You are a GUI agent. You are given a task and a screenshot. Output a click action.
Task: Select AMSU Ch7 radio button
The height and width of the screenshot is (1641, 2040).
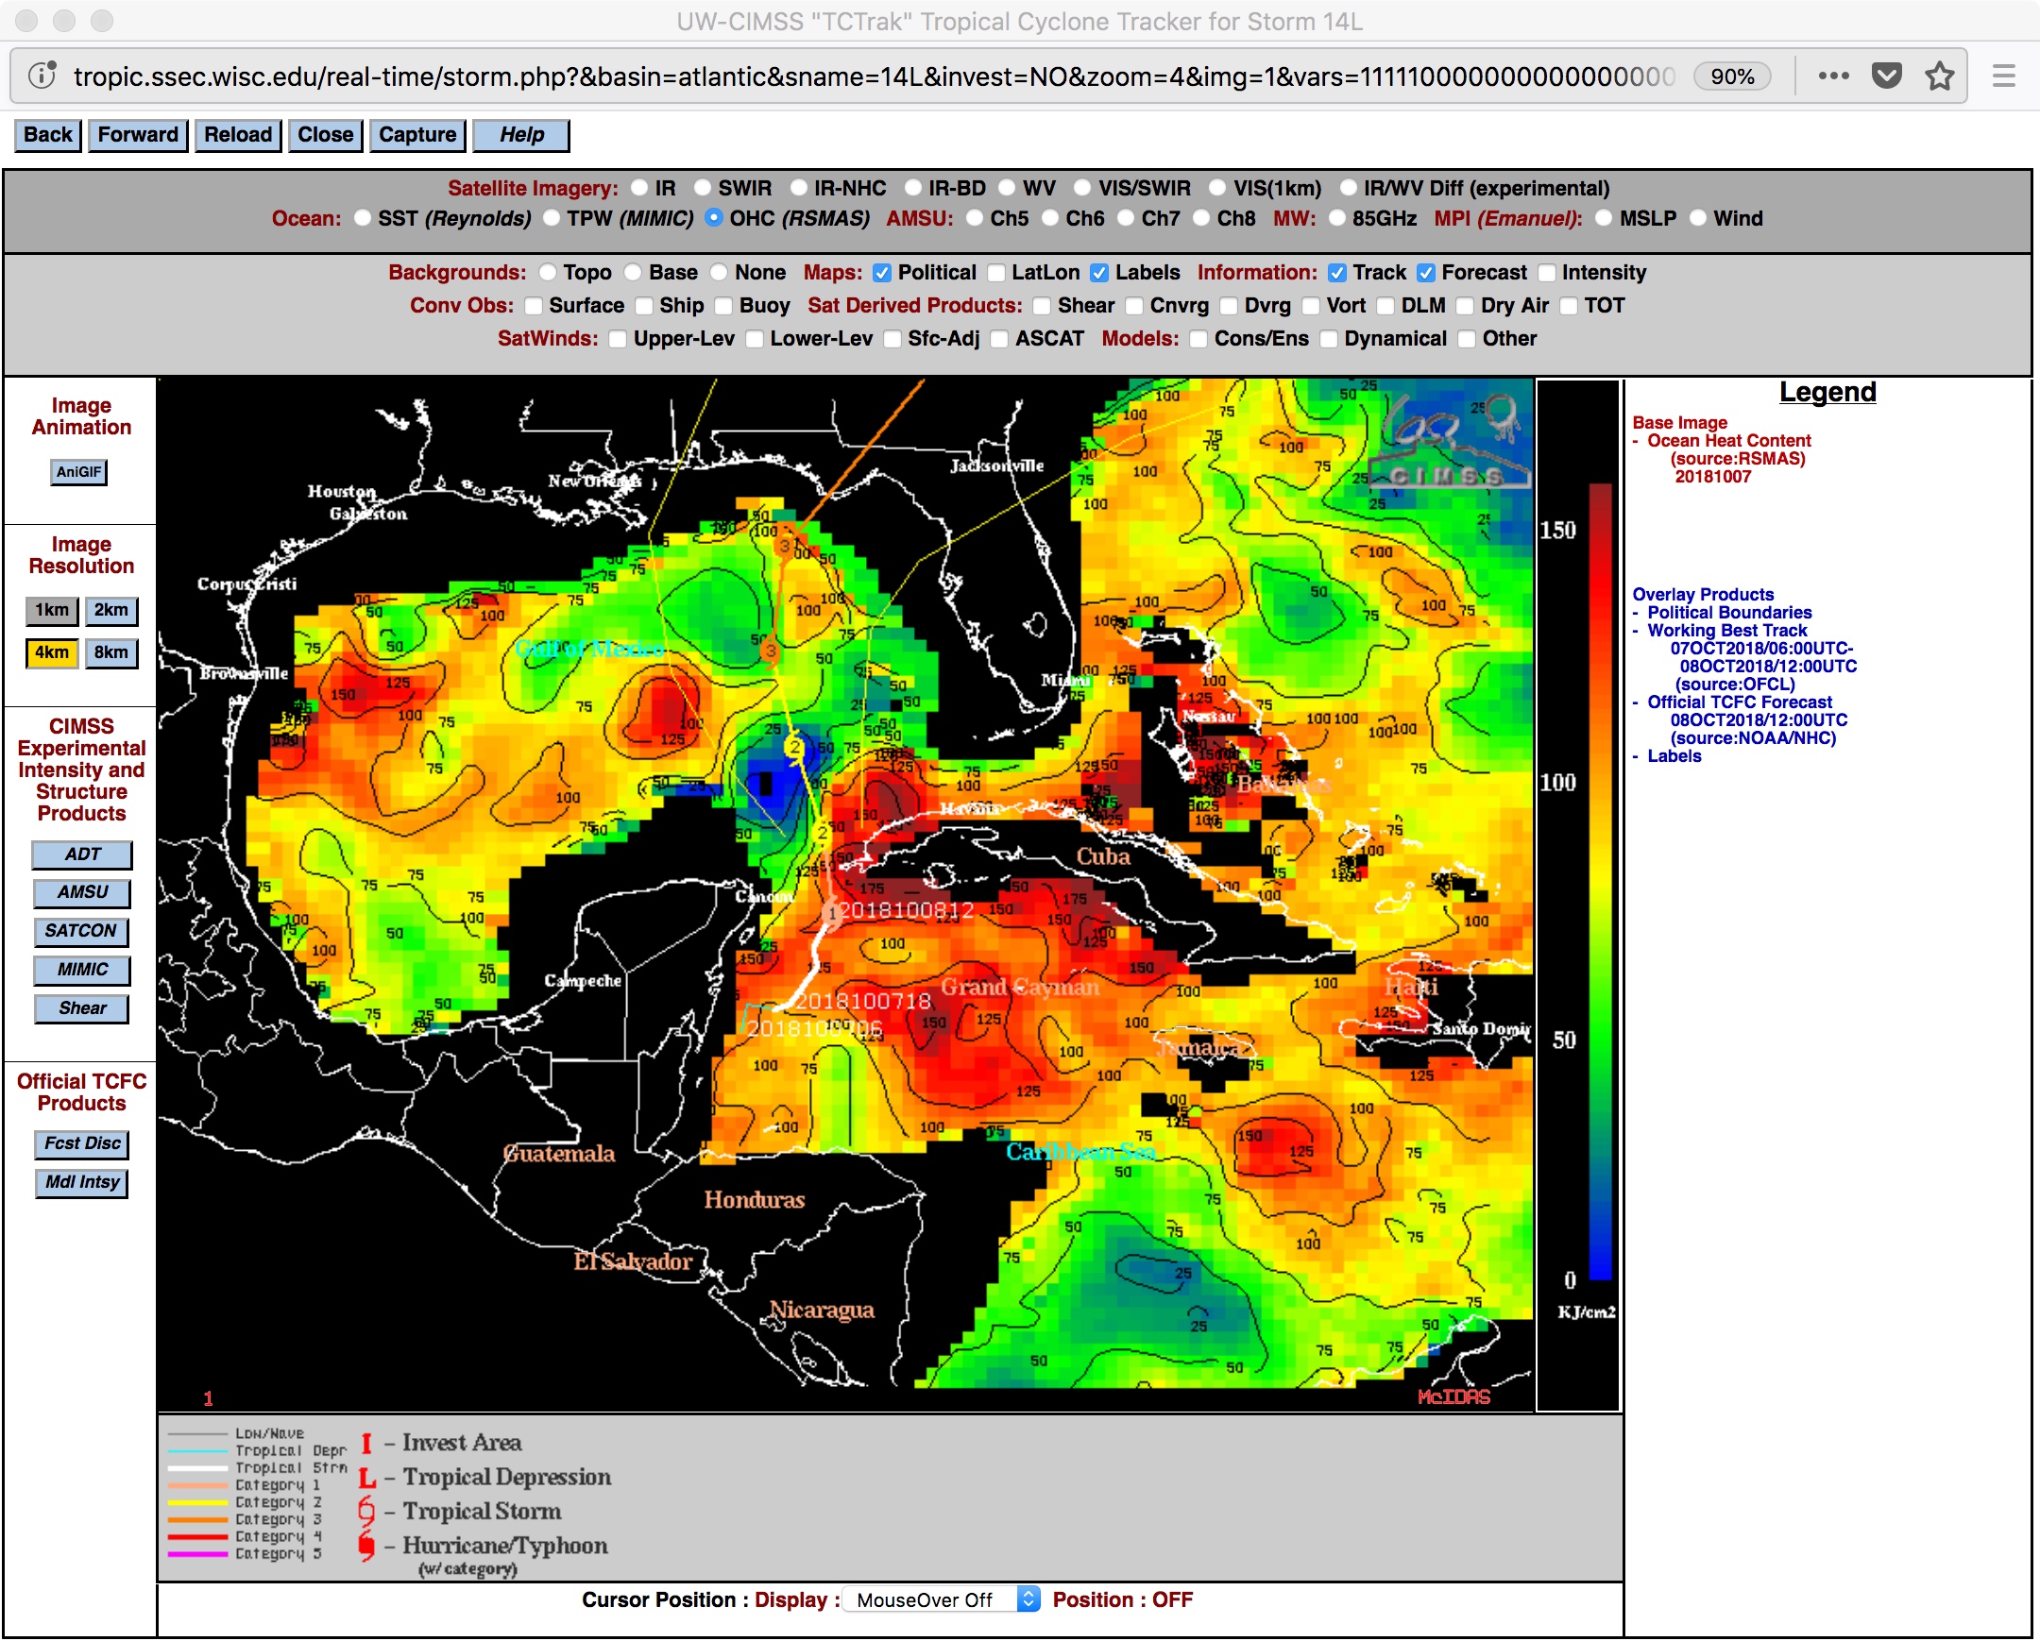click(x=1126, y=218)
